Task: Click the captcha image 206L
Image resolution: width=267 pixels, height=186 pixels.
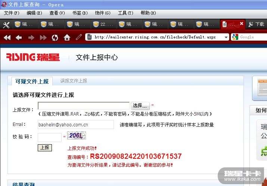Action: [x=77, y=135]
